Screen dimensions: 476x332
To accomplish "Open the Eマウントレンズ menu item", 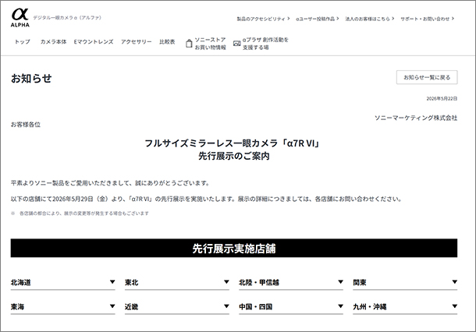I will click(94, 41).
